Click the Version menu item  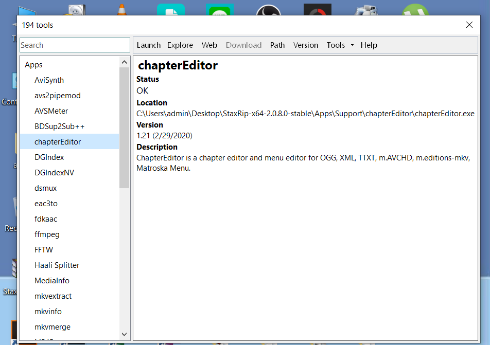(306, 45)
